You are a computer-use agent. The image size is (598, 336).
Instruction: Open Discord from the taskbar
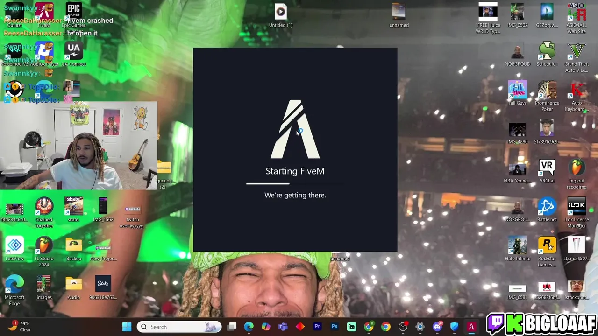(437, 327)
